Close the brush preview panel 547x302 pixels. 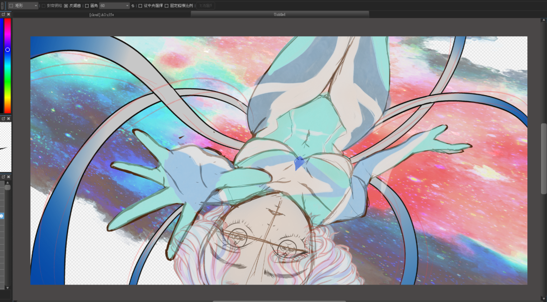click(9, 119)
